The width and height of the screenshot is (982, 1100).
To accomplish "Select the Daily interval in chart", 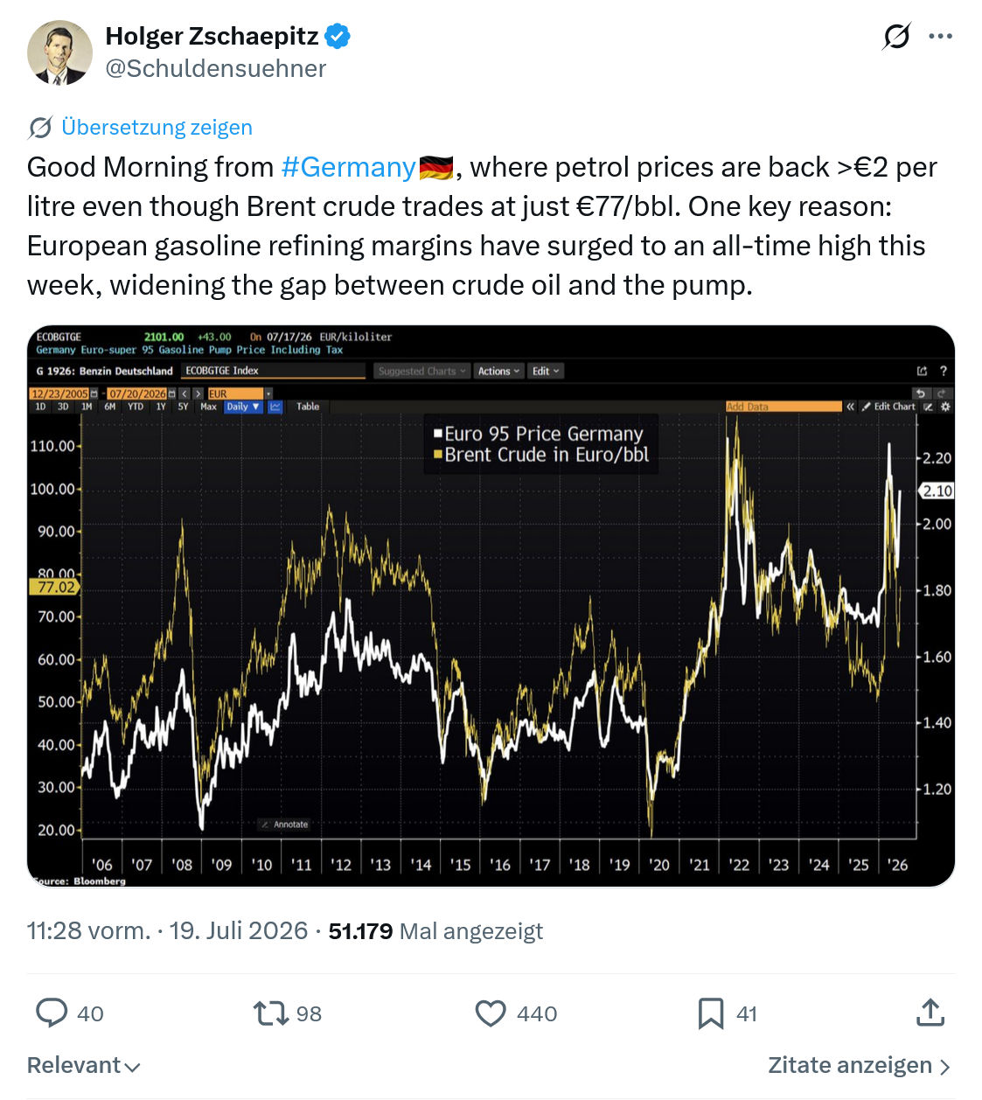I will pyautogui.click(x=242, y=407).
